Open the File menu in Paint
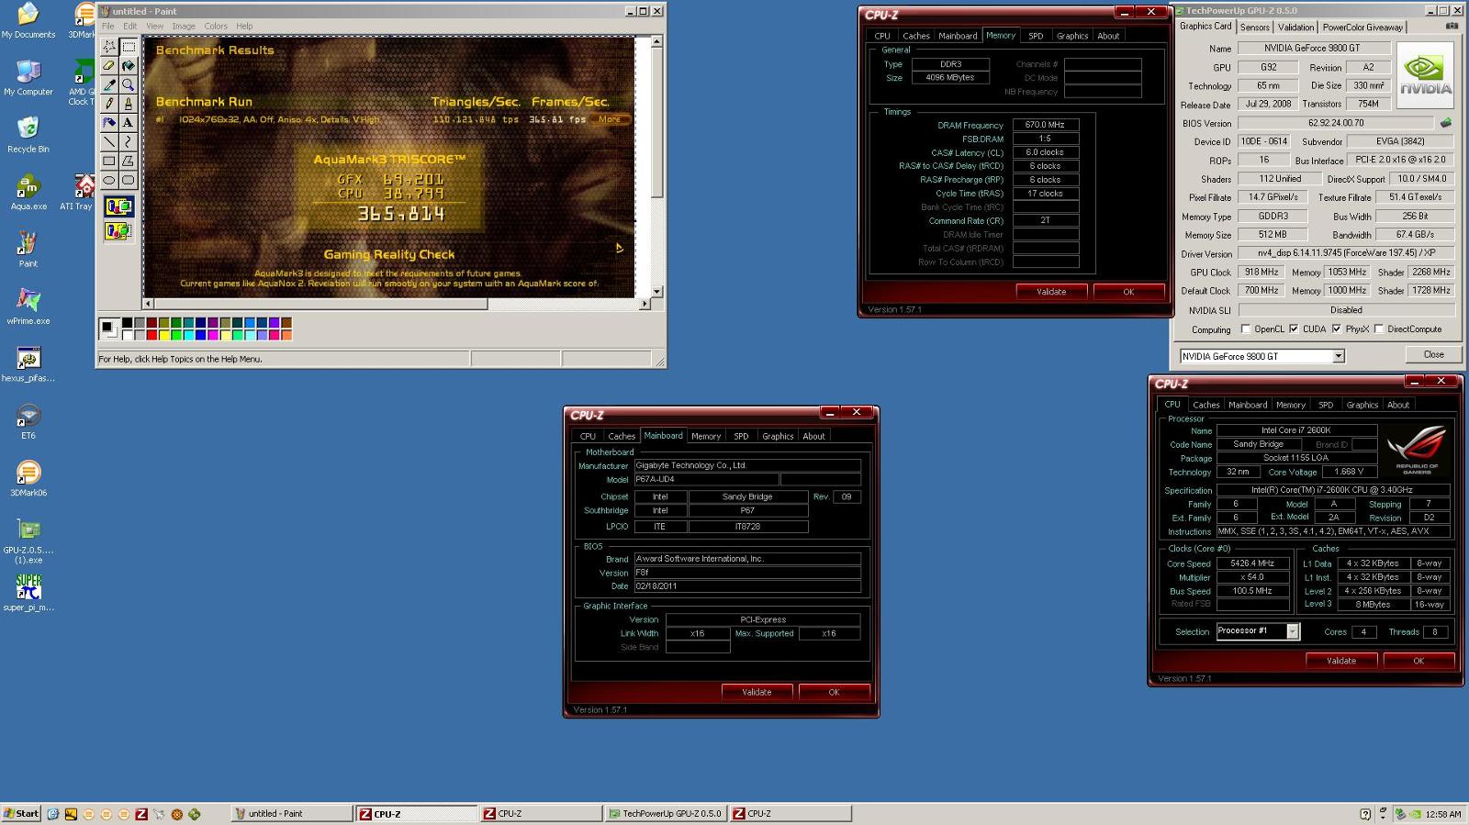The height and width of the screenshot is (825, 1469). coord(108,27)
